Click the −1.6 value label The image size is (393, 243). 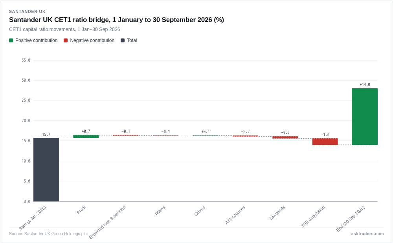point(325,135)
